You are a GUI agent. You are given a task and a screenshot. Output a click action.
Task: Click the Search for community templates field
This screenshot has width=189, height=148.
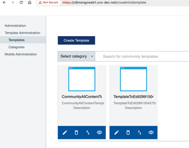pyautogui.click(x=142, y=56)
